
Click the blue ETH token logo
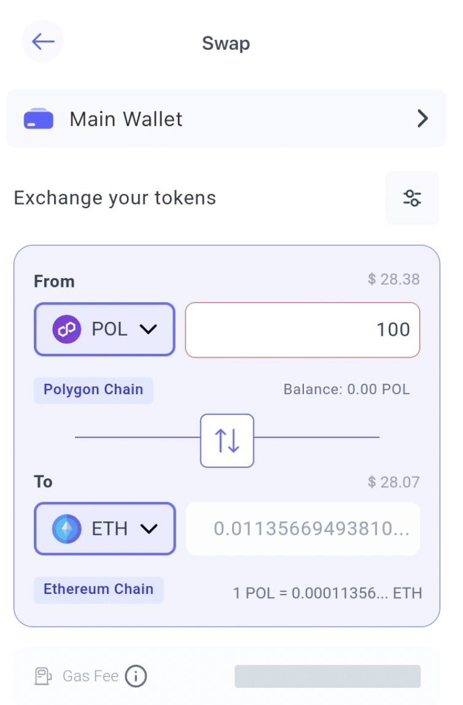pyautogui.click(x=66, y=529)
